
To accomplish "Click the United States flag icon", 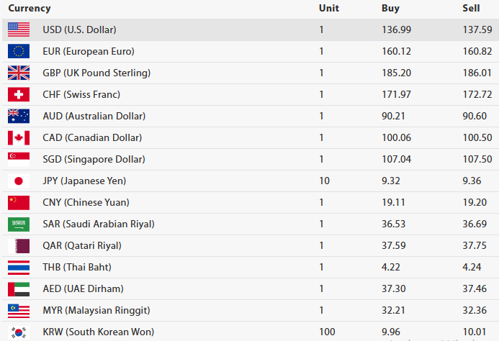I will pyautogui.click(x=19, y=29).
